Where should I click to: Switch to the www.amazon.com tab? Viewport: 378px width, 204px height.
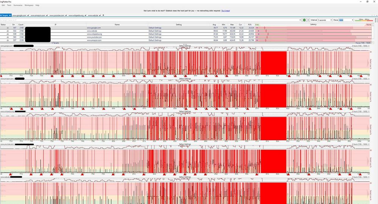[38, 15]
